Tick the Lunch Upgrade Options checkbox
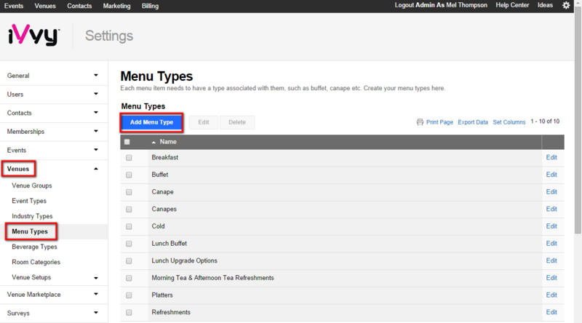 pyautogui.click(x=129, y=261)
